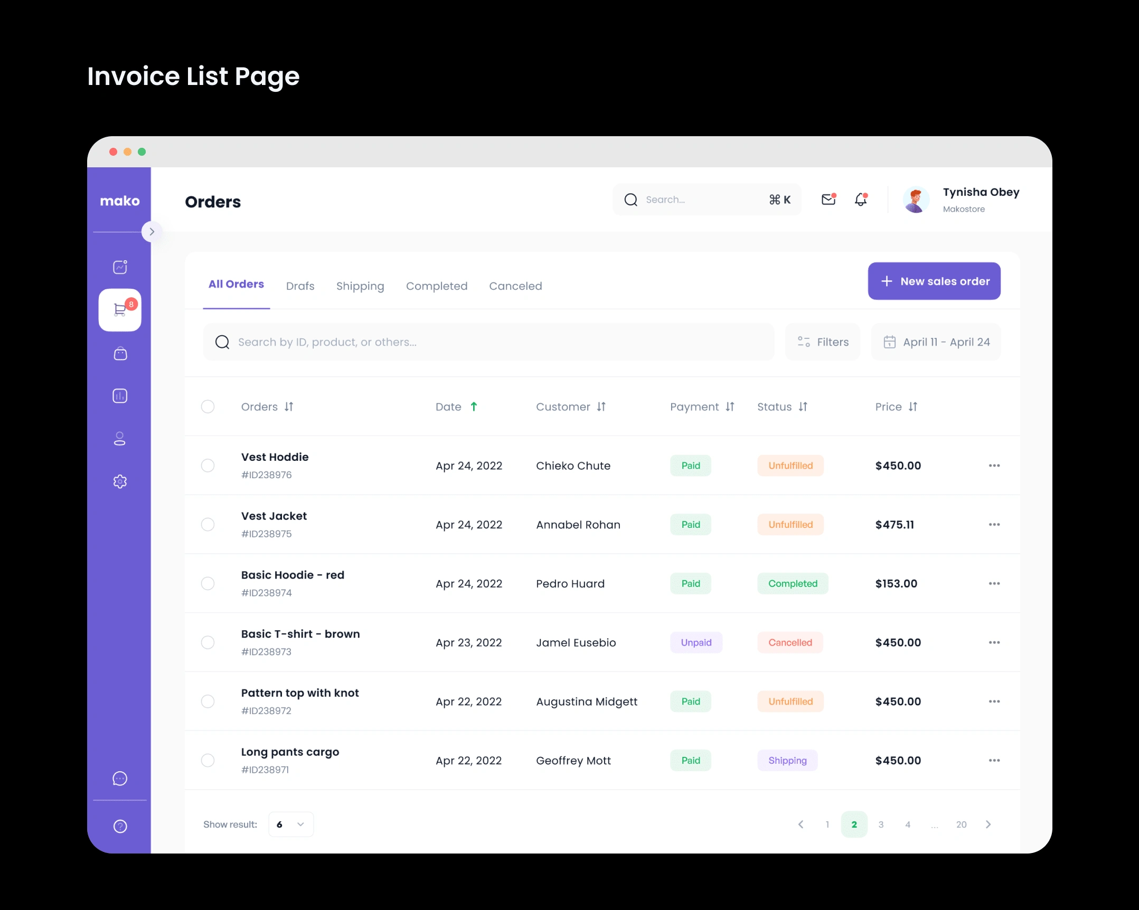Viewport: 1139px width, 910px height.
Task: Open the chat bubble sidebar icon
Action: [120, 779]
